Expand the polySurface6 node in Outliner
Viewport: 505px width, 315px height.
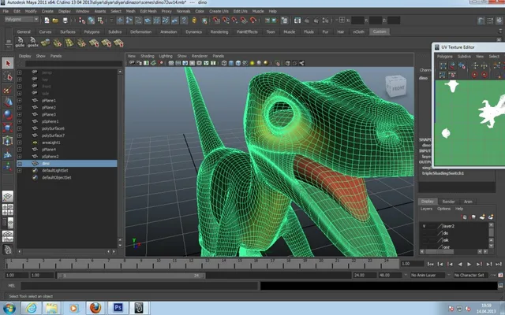click(20, 128)
